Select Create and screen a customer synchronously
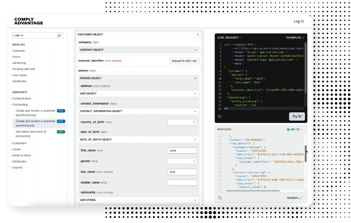The width and height of the screenshot is (351, 223). (35, 124)
